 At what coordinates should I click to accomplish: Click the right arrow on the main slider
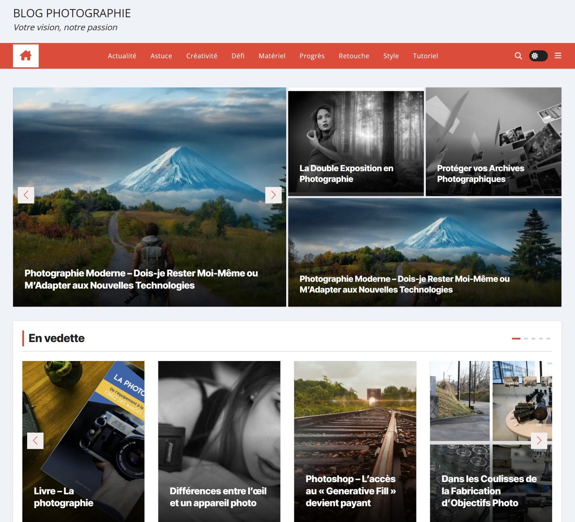273,195
